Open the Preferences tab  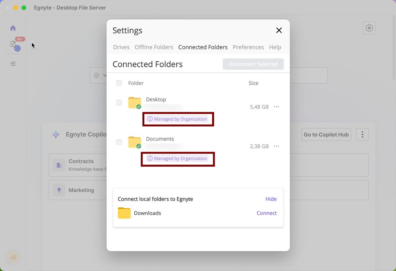248,47
